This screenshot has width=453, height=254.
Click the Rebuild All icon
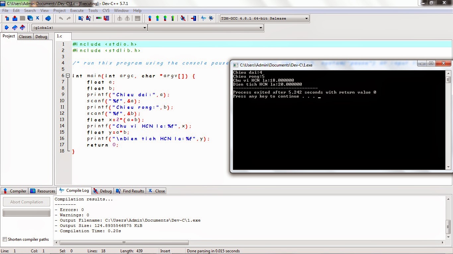173,19
